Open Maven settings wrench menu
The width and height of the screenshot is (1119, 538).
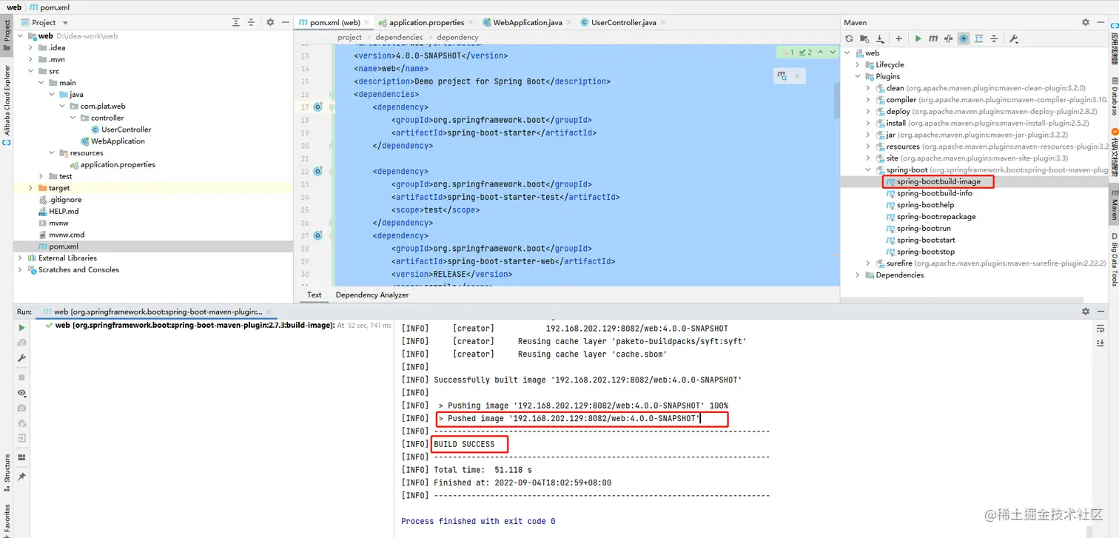pos(1014,38)
